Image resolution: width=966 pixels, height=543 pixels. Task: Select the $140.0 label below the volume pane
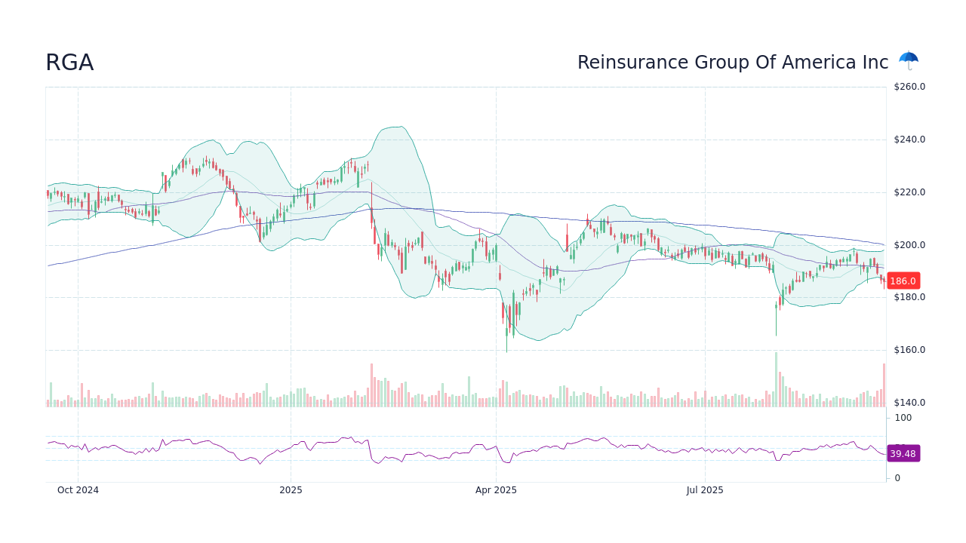(909, 402)
